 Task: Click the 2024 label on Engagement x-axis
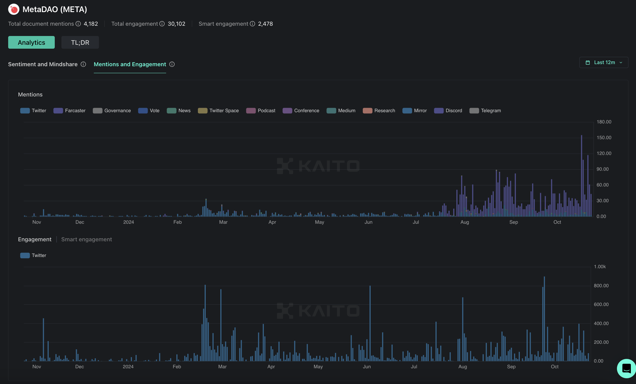(128, 367)
